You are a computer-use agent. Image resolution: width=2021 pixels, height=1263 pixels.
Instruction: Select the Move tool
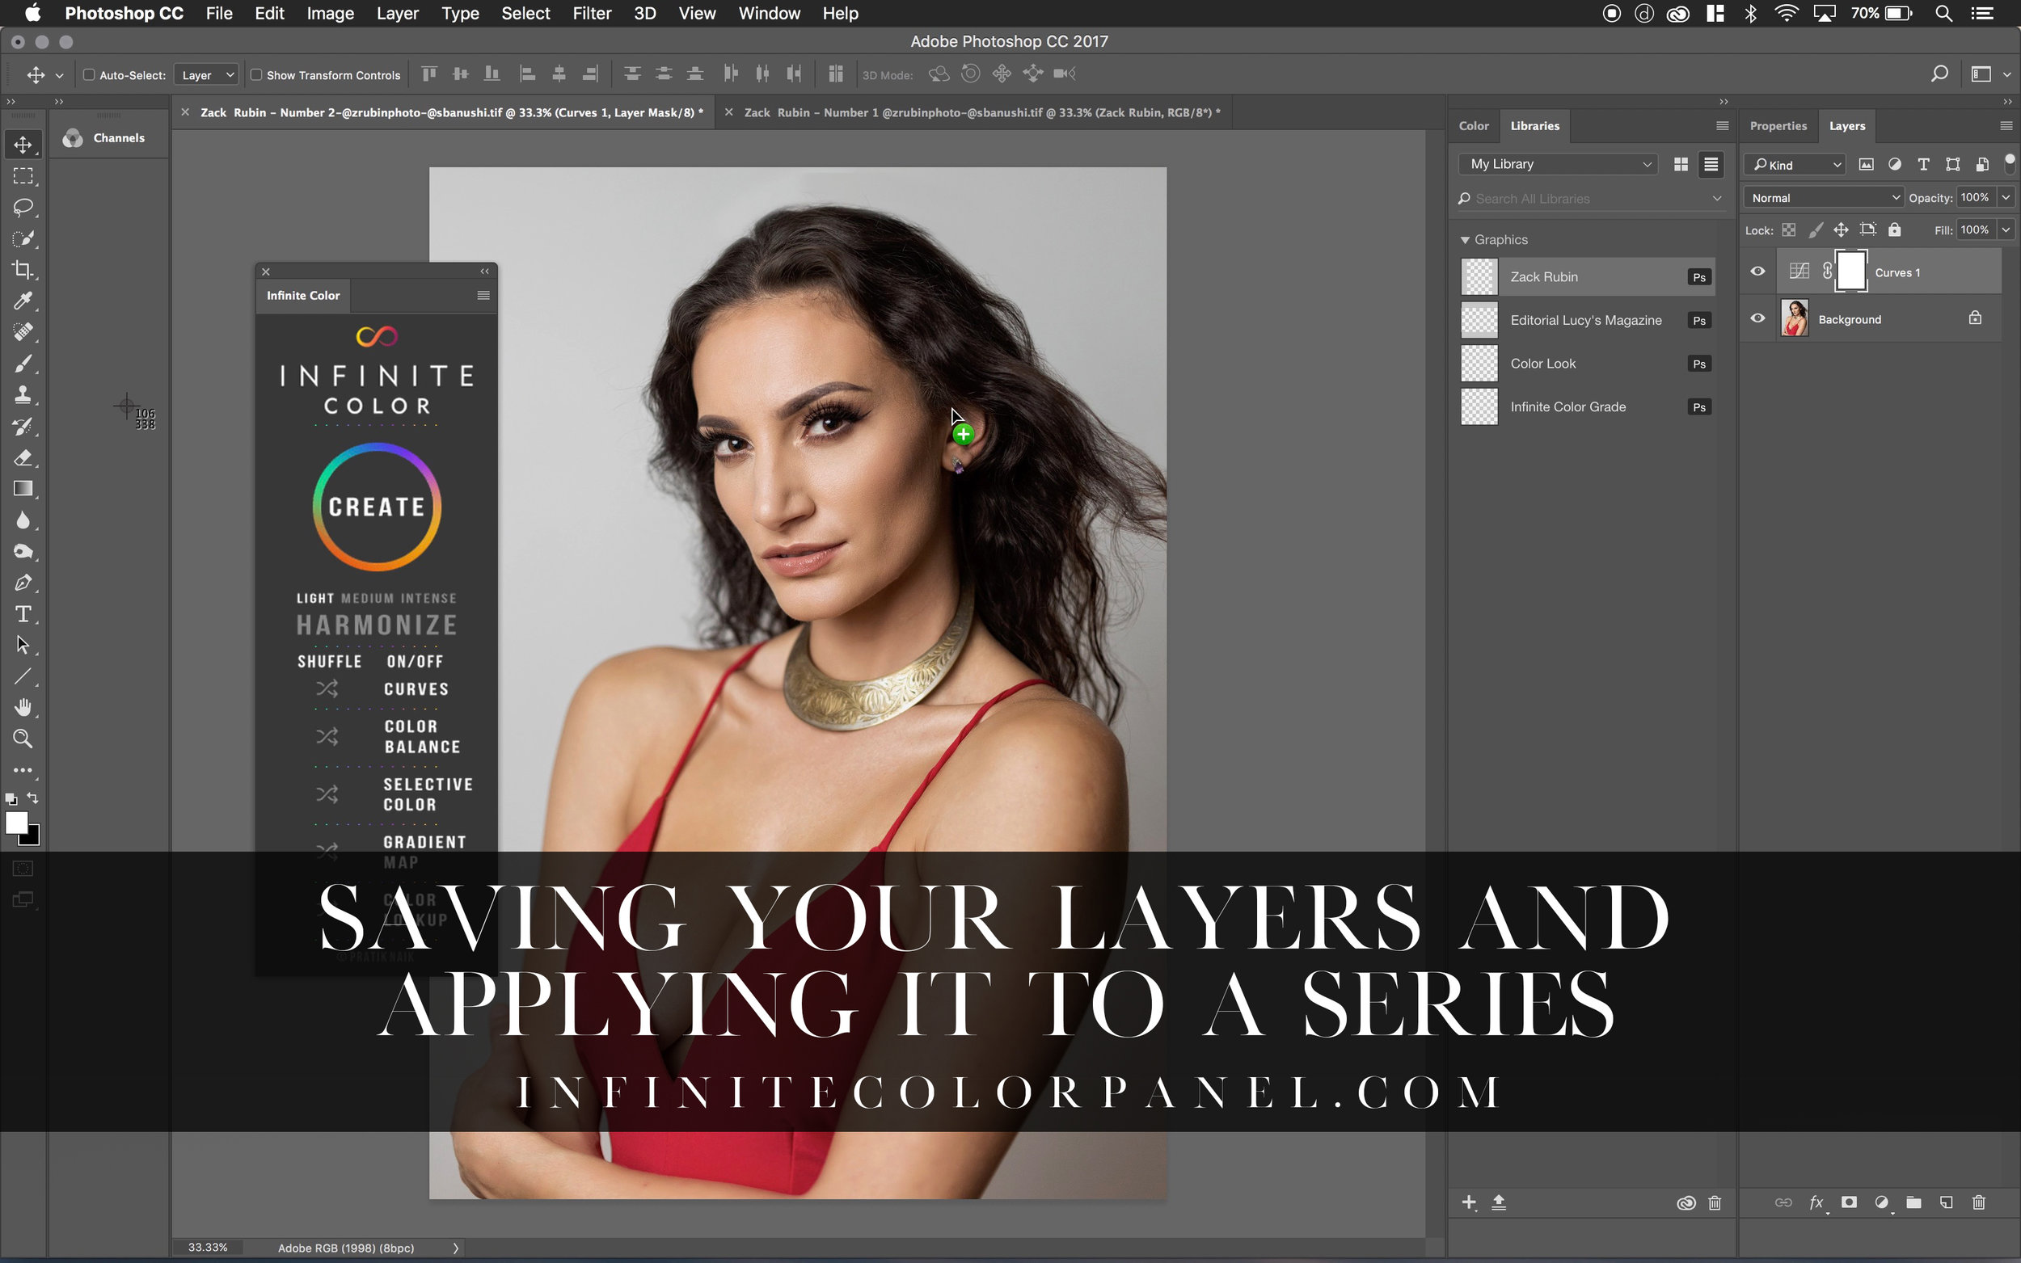[x=23, y=145]
